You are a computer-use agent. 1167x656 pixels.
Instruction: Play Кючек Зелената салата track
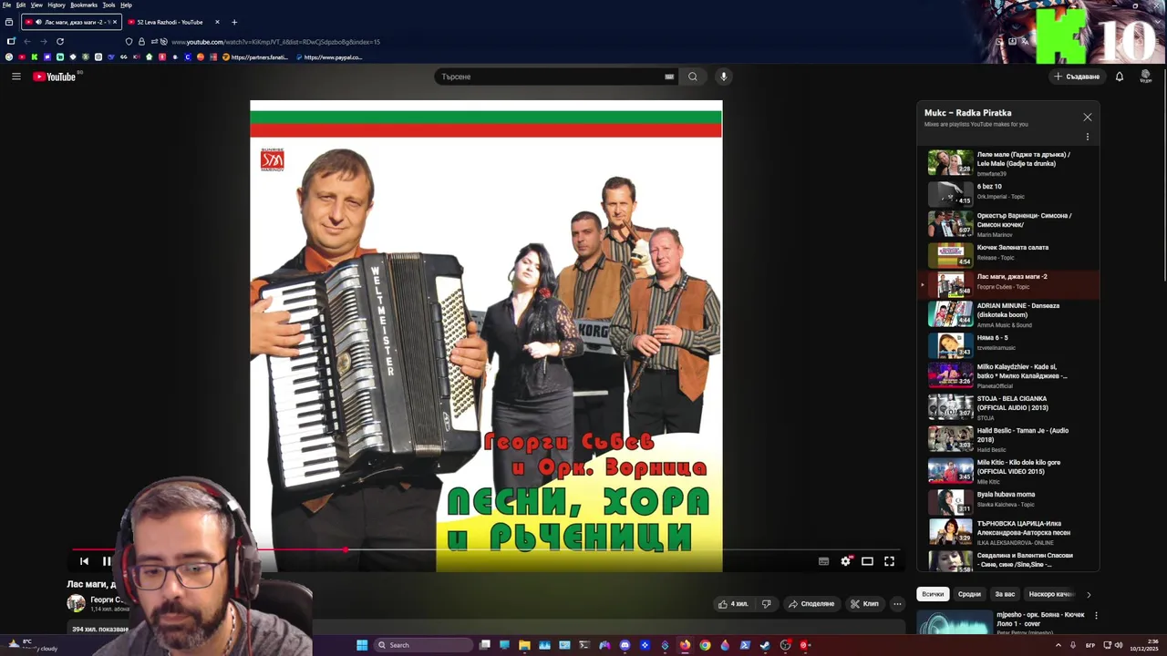pyautogui.click(x=1009, y=254)
